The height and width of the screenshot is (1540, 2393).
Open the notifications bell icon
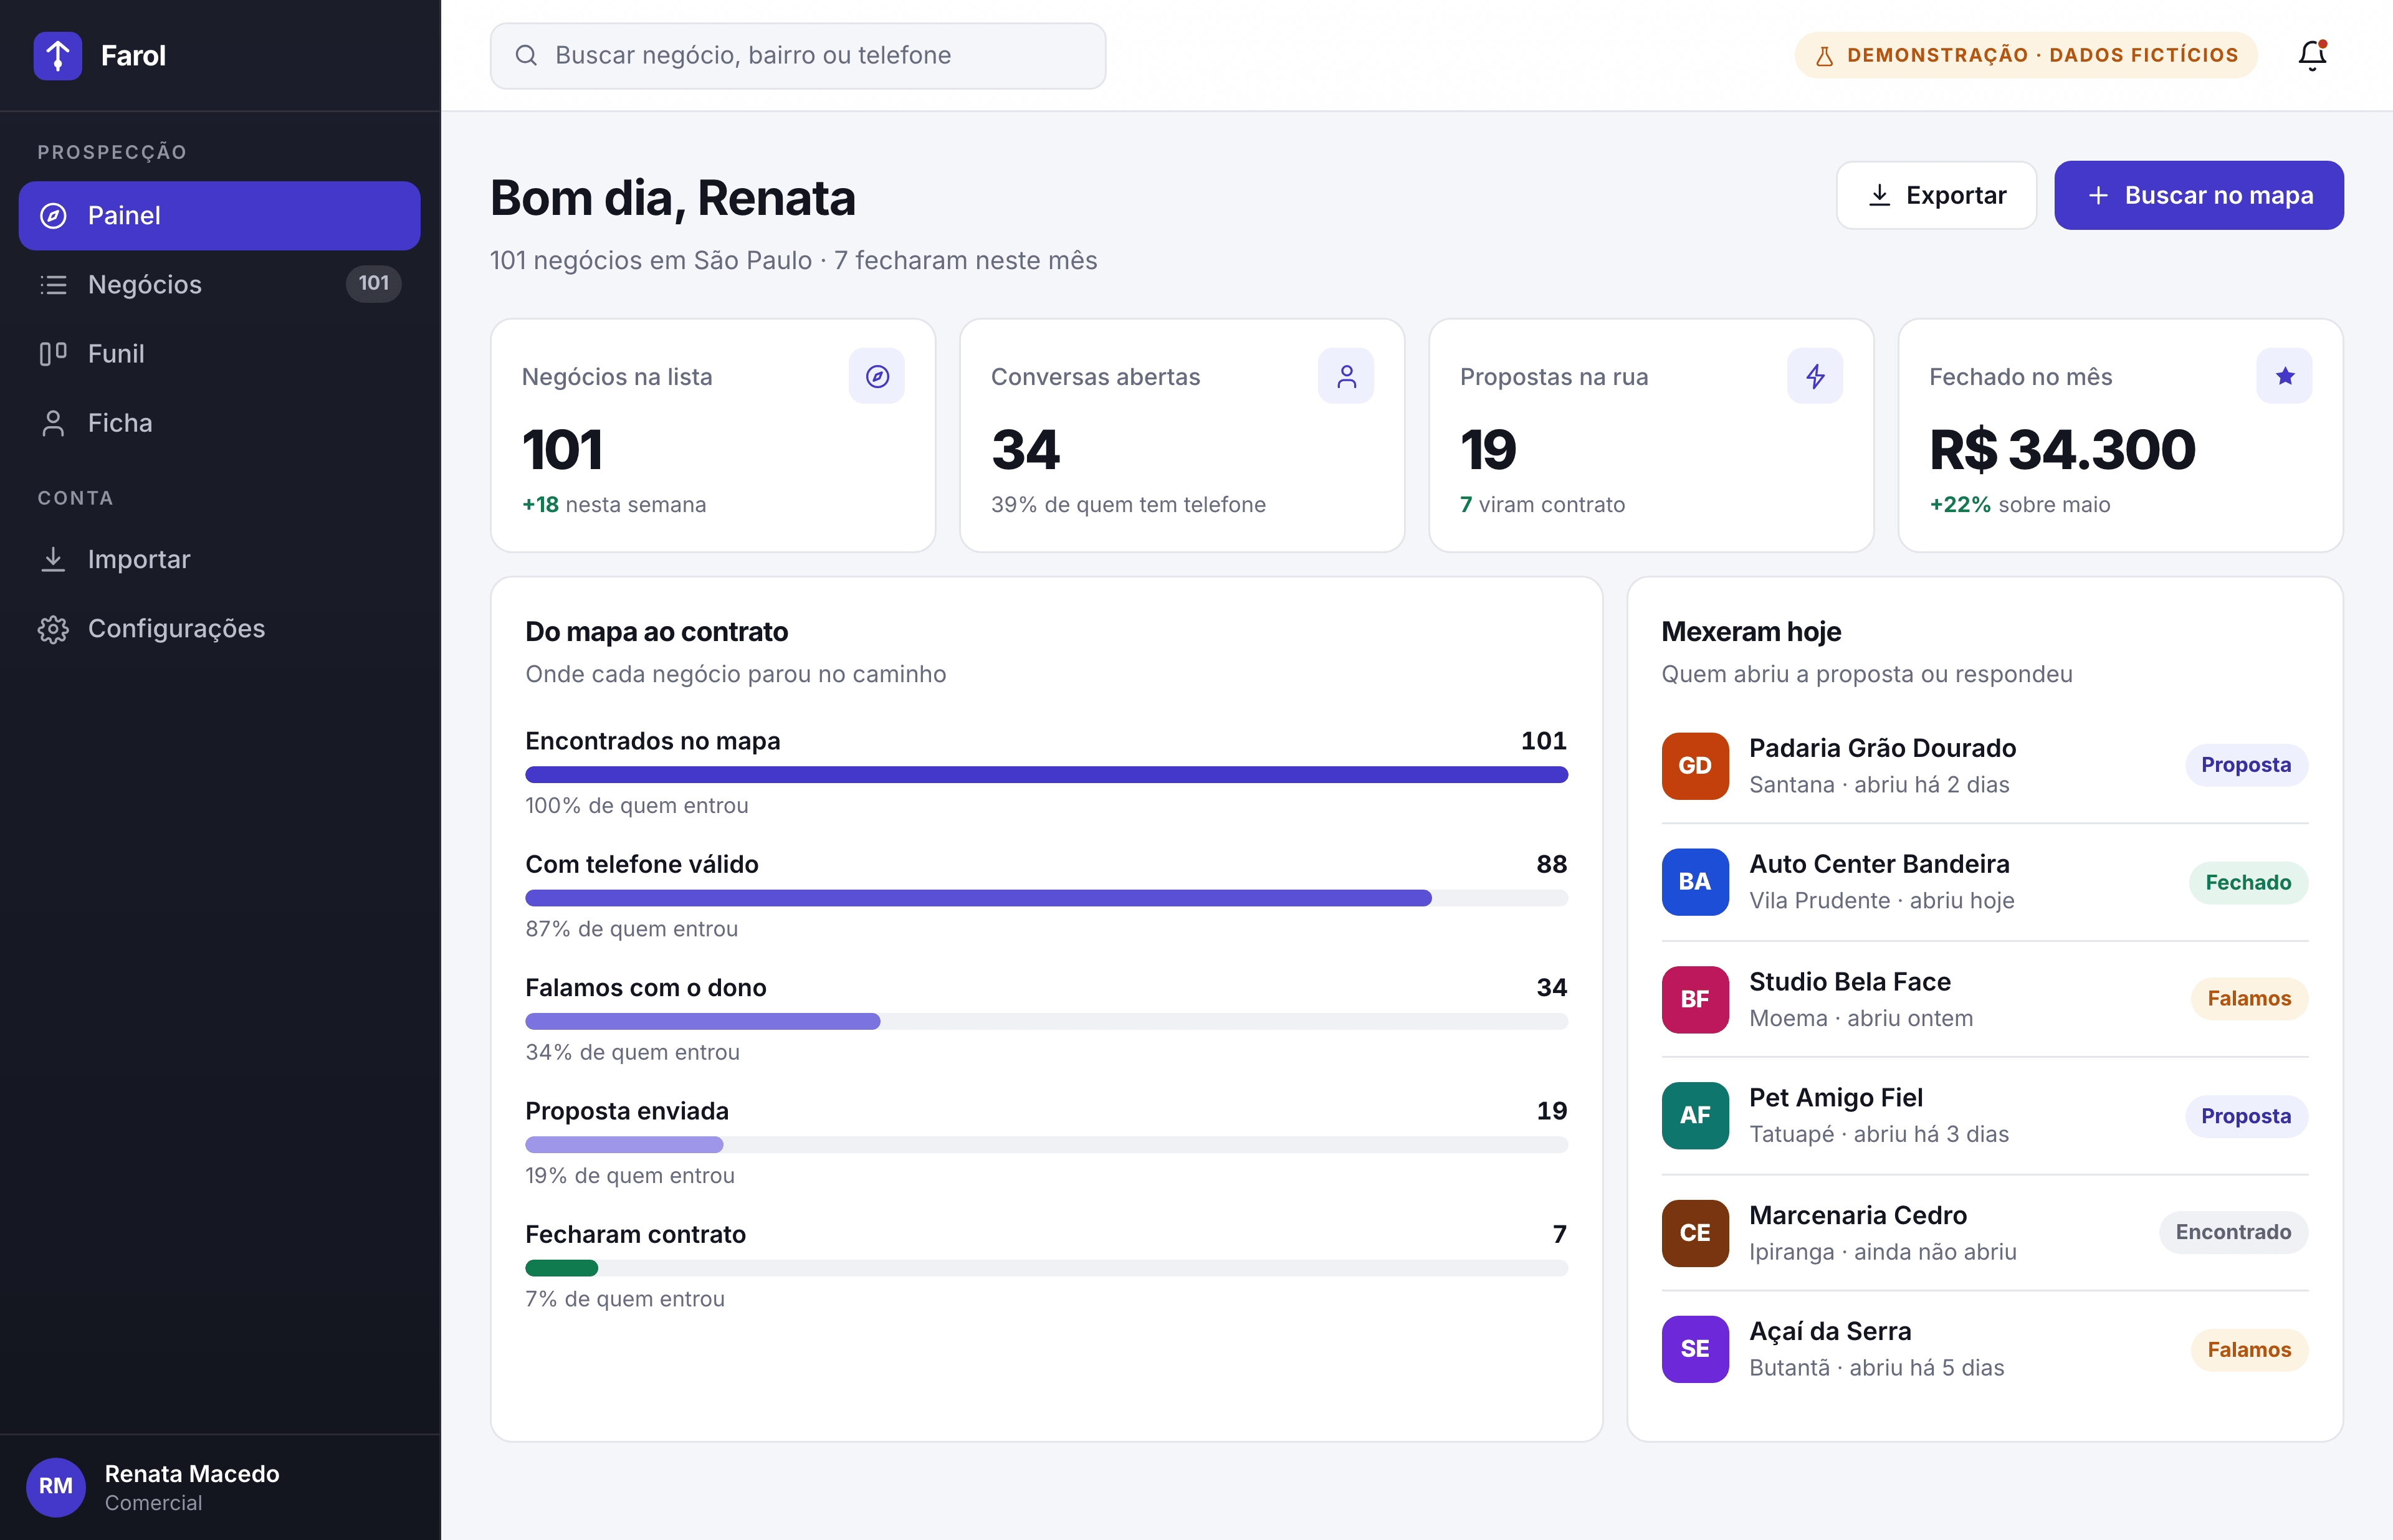[2312, 55]
